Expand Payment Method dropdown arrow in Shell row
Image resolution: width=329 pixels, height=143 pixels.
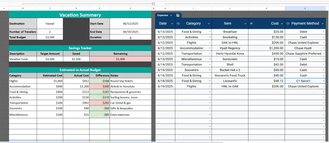(x=324, y=65)
